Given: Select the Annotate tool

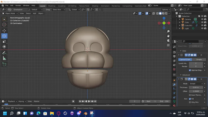Looking at the screenshot, I should pos(4,53).
